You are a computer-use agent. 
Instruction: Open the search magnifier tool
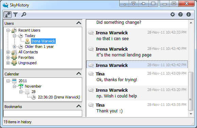pyautogui.click(x=24, y=15)
